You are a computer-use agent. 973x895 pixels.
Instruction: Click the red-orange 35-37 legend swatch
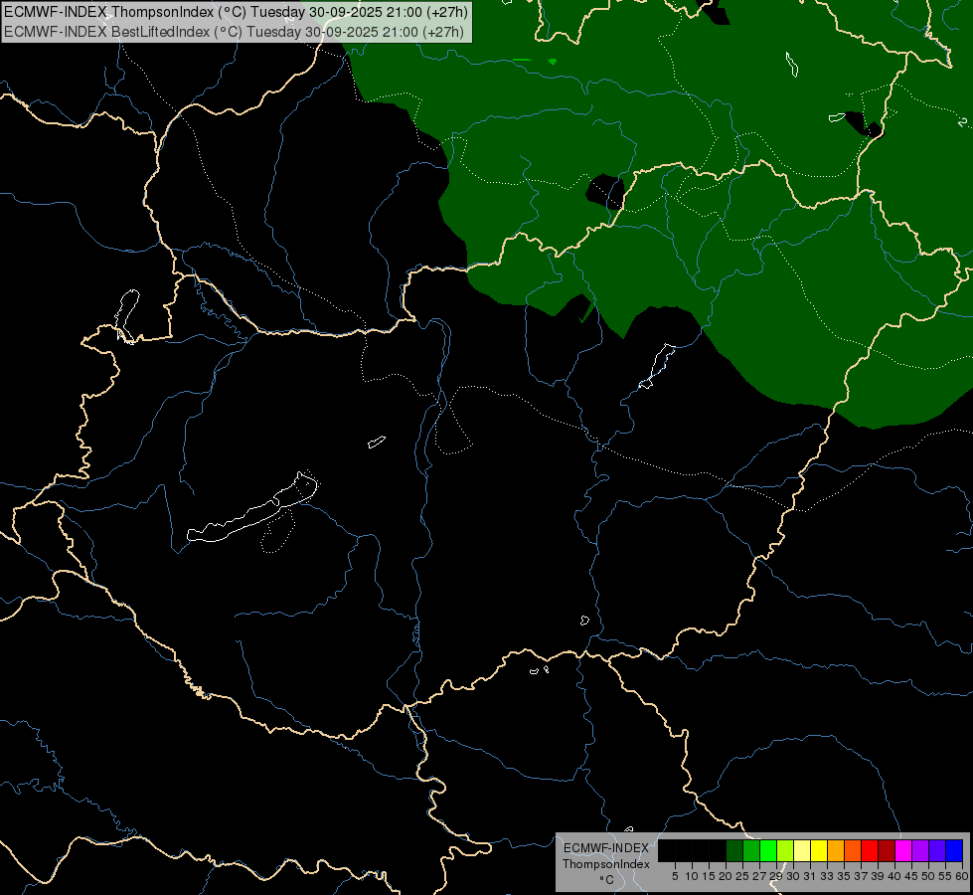click(x=853, y=851)
